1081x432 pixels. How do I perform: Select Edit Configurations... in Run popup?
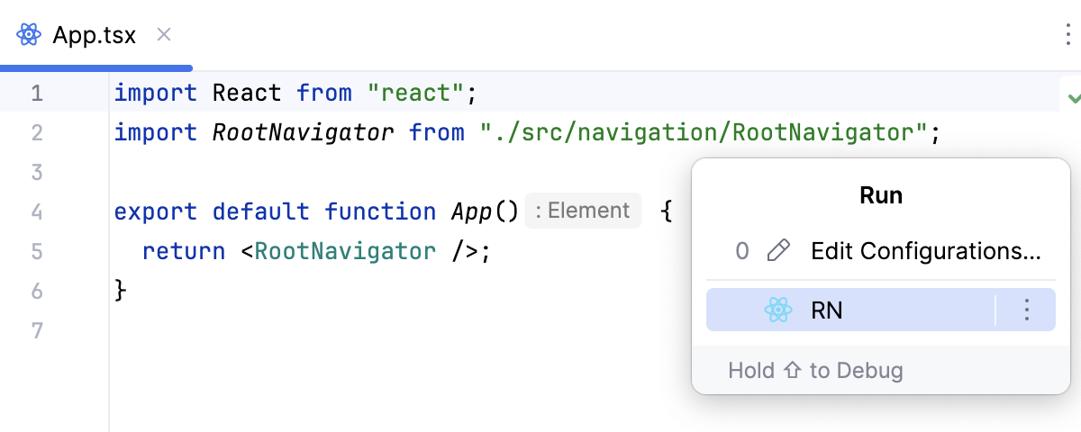point(925,251)
